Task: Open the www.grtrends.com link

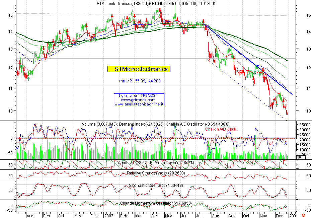Action: click(138, 100)
